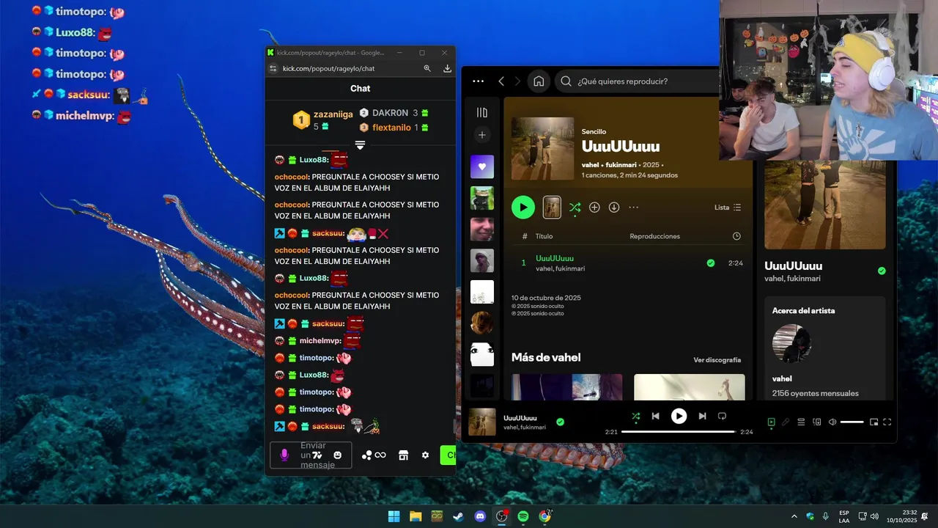This screenshot has width=938, height=528.
Task: Enter full screen in Spotify player
Action: tap(887, 422)
